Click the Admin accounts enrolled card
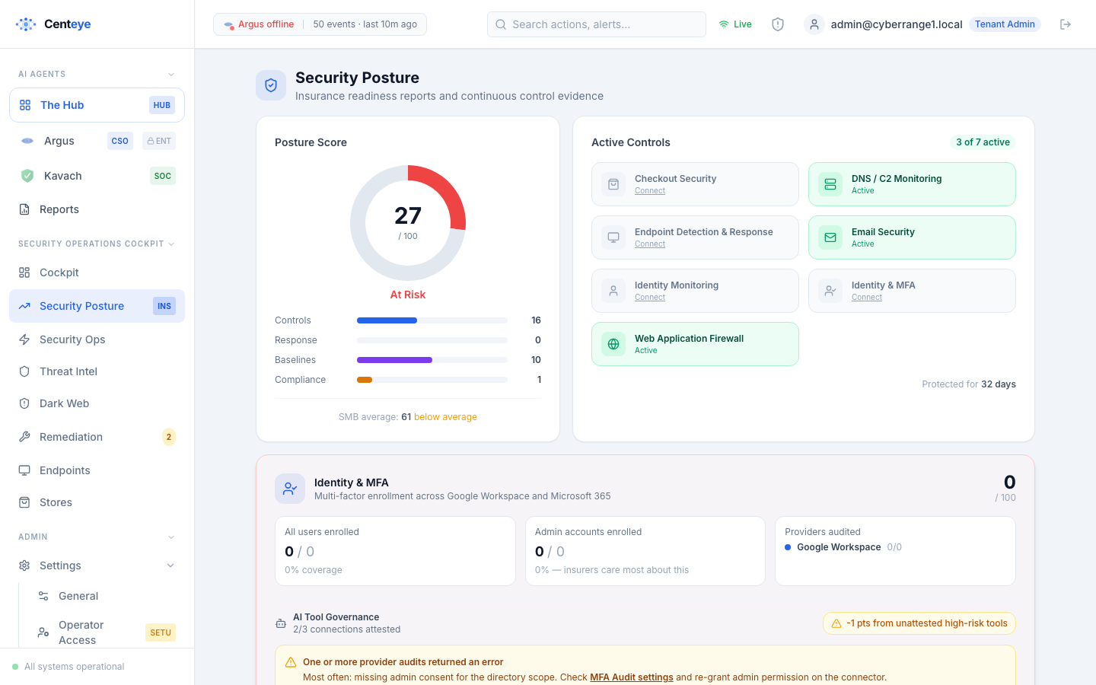The width and height of the screenshot is (1096, 685). pos(645,551)
